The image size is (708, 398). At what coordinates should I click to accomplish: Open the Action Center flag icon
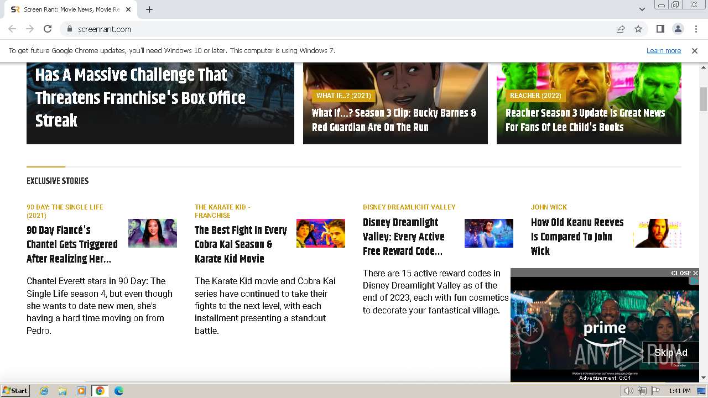pos(655,391)
